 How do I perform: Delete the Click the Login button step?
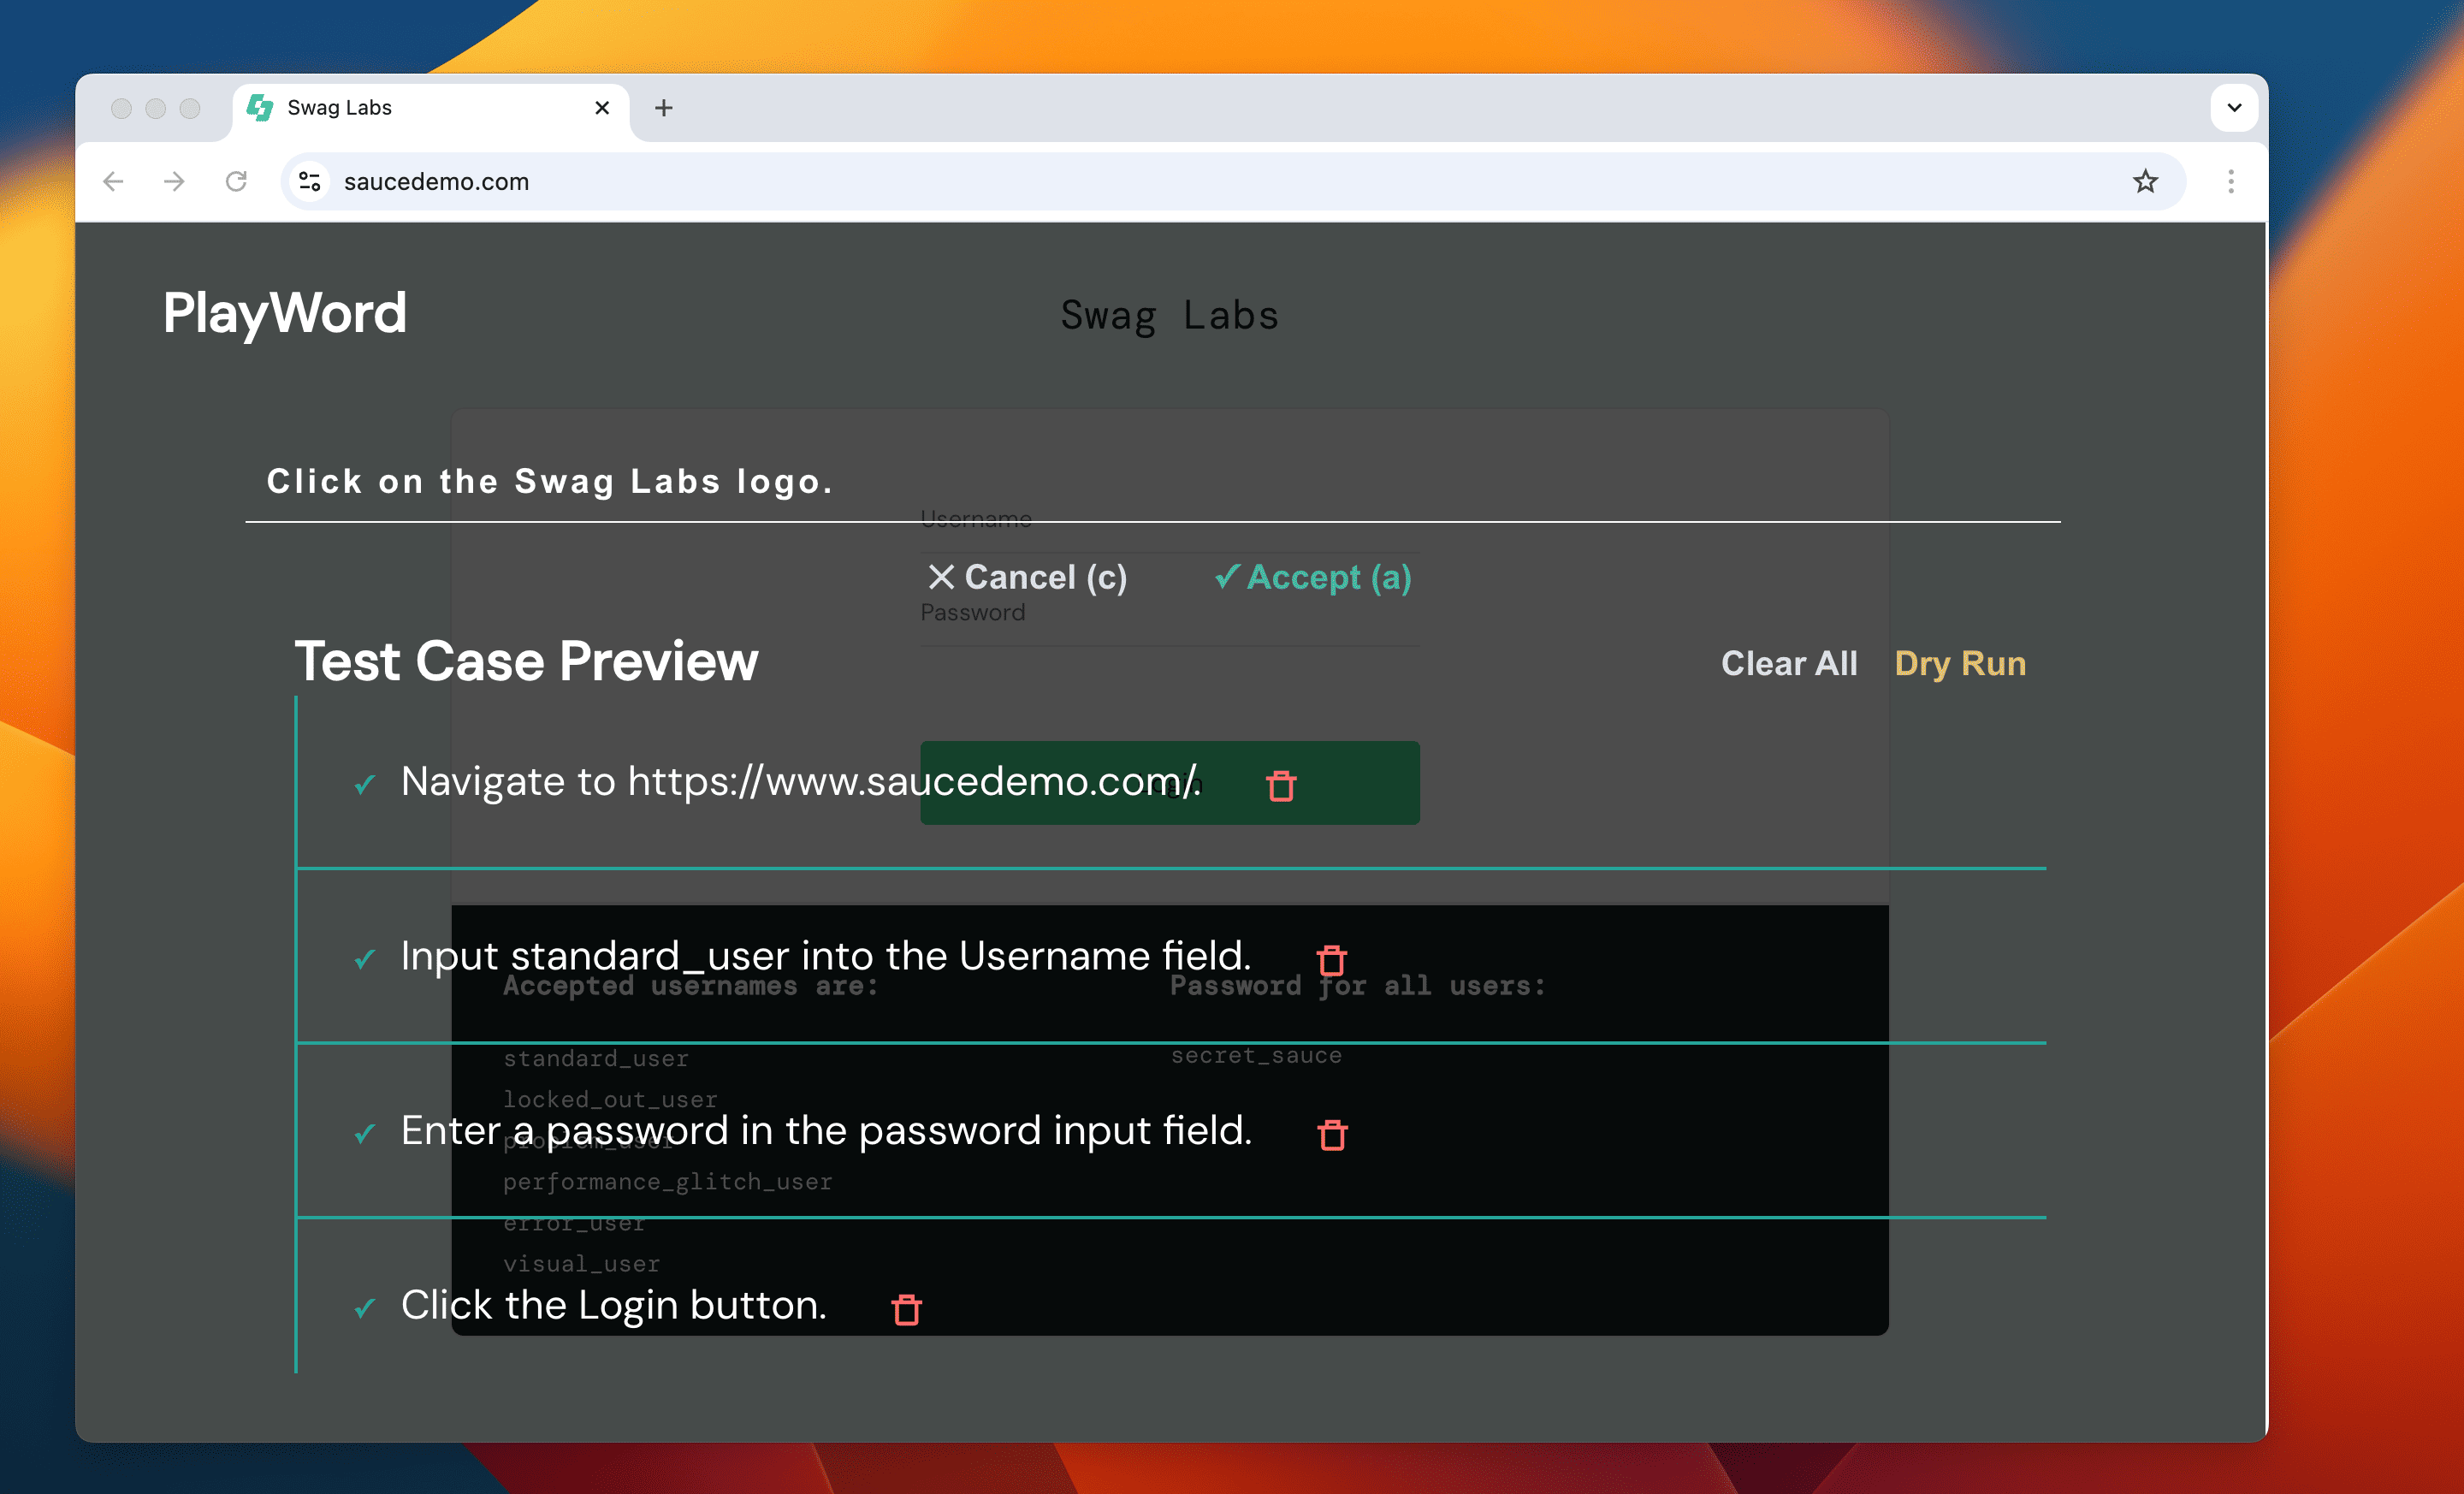click(906, 1309)
